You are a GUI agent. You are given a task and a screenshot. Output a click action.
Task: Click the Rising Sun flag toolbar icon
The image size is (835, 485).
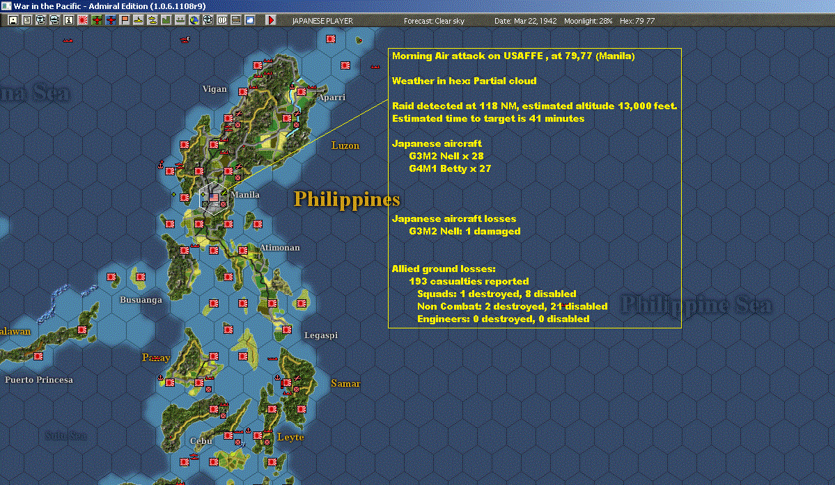coord(83,20)
